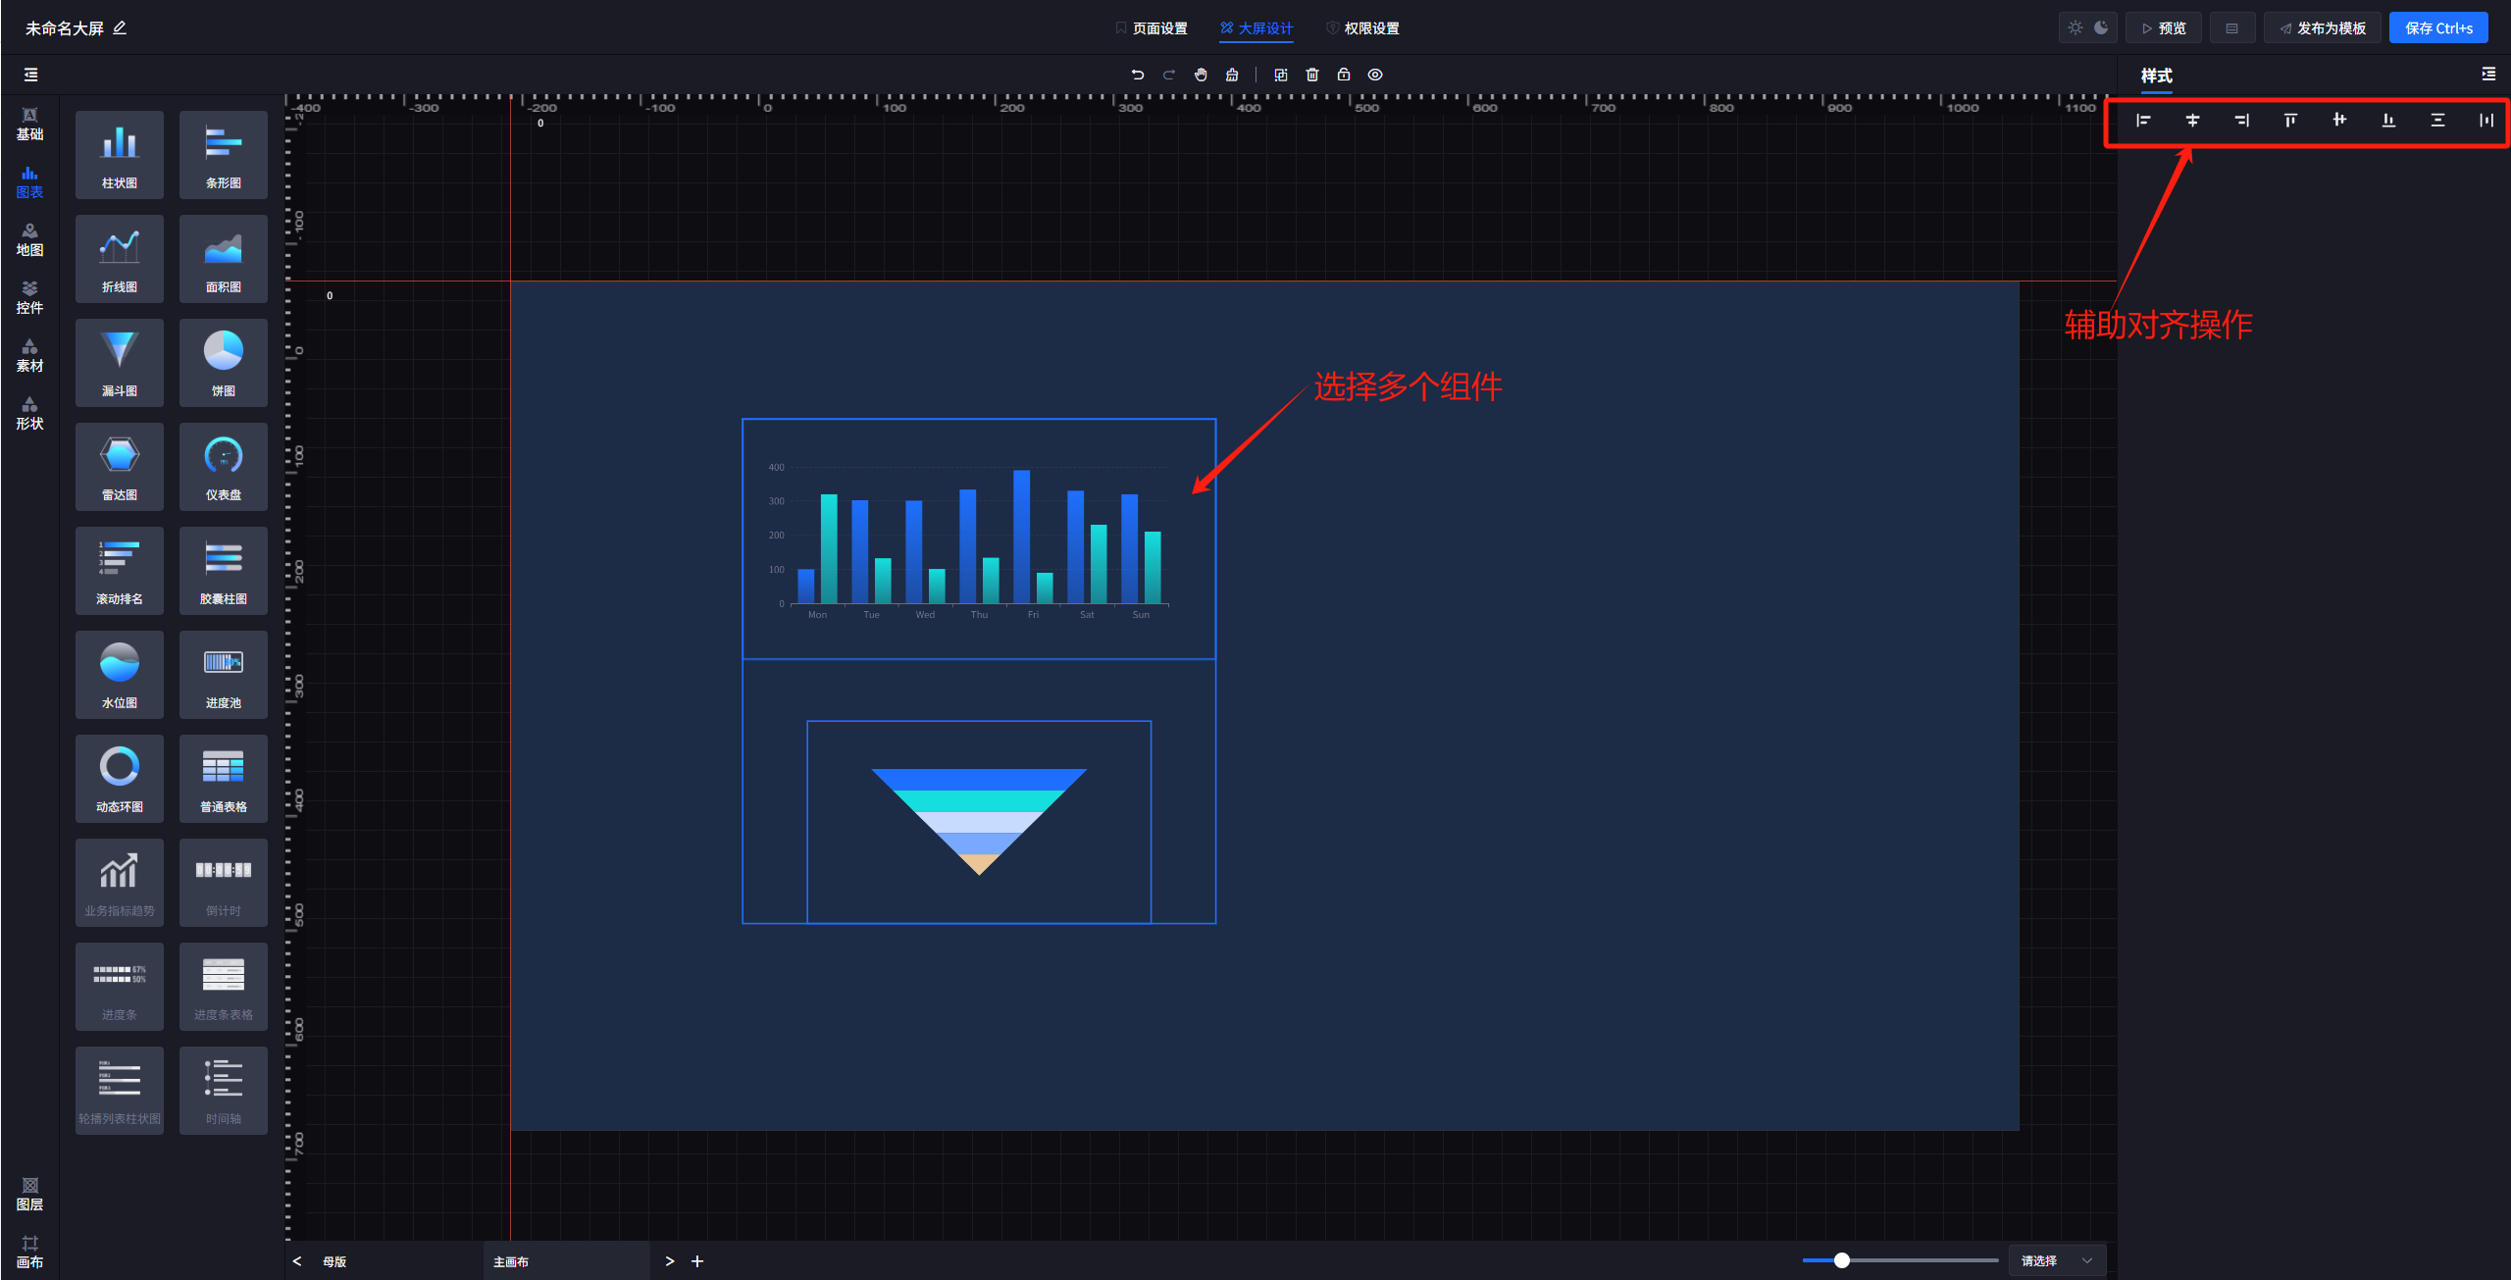Viewport: 2511px width, 1280px height.
Task: Add a new canvas with plus
Action: click(x=697, y=1261)
